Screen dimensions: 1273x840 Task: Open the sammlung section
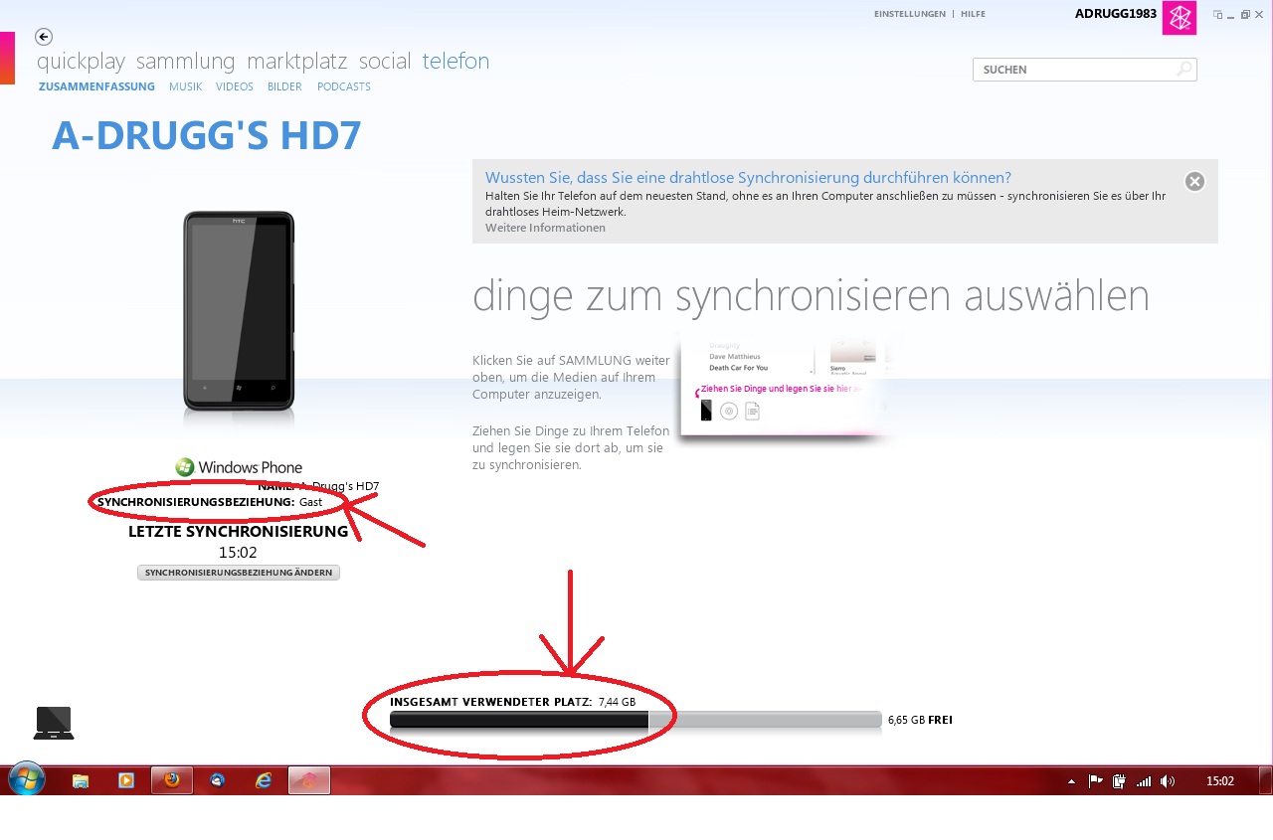click(x=186, y=62)
